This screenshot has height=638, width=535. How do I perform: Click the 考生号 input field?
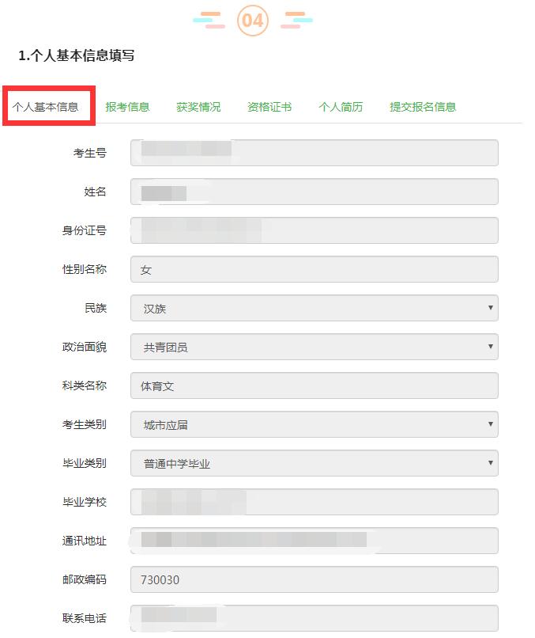click(x=314, y=153)
